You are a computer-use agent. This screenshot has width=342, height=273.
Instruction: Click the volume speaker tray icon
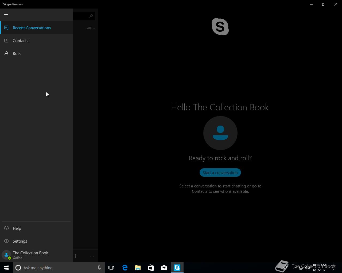[x=308, y=268]
